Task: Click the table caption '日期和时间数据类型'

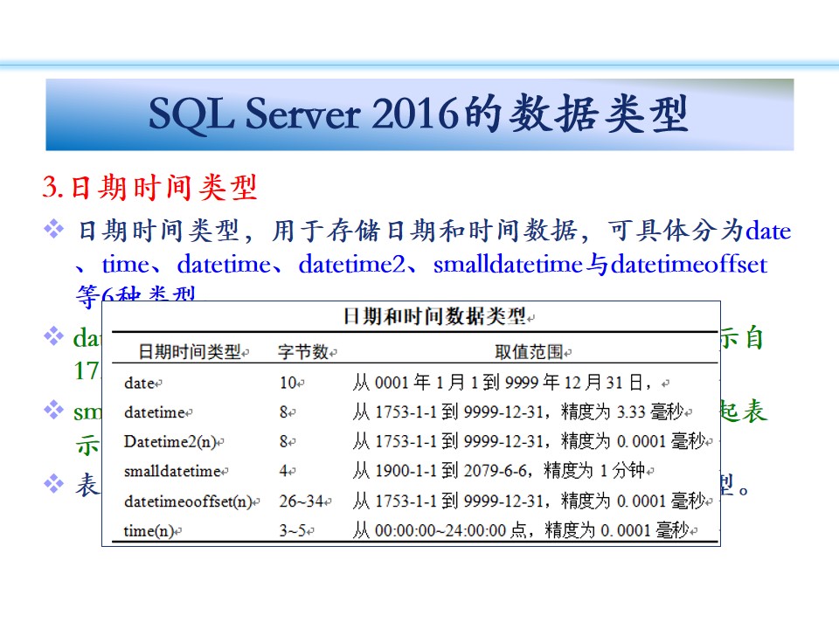Action: (x=434, y=316)
